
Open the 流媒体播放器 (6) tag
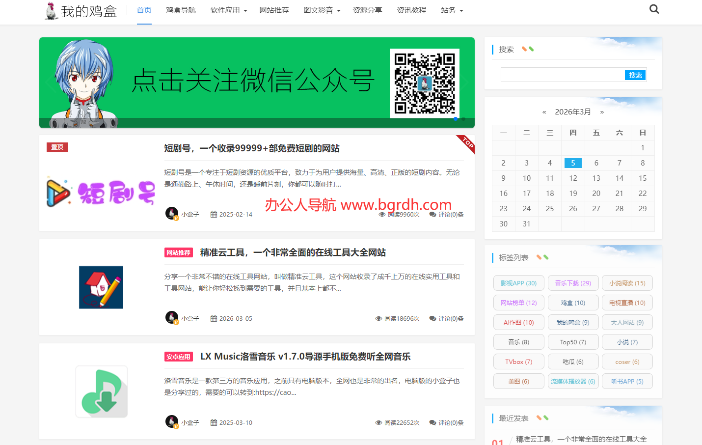(573, 381)
